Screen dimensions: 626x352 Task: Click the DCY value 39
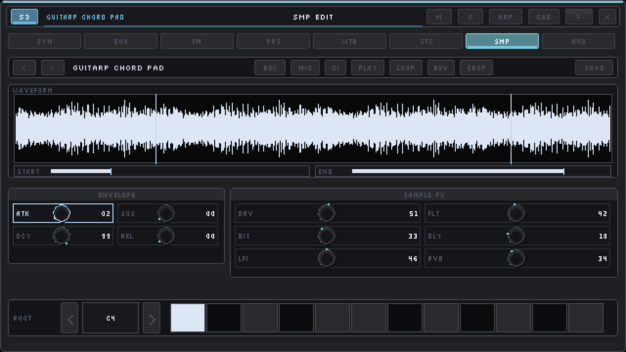coord(106,236)
